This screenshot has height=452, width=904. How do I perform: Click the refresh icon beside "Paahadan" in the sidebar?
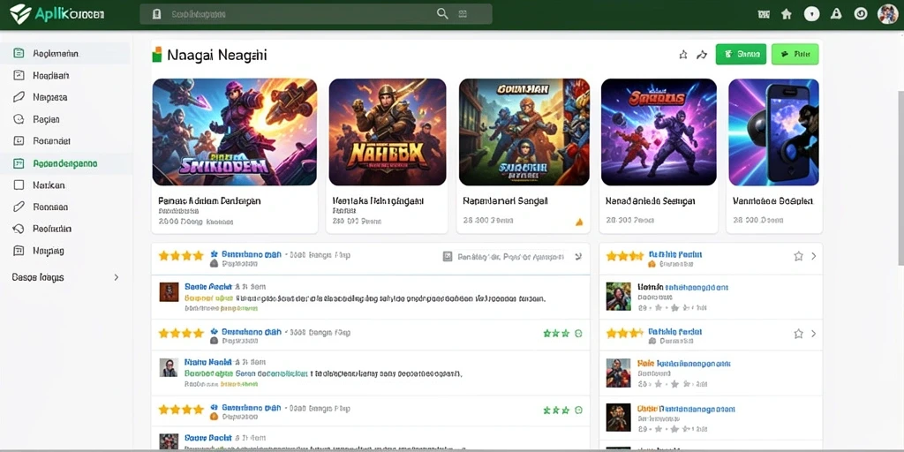[x=19, y=229]
